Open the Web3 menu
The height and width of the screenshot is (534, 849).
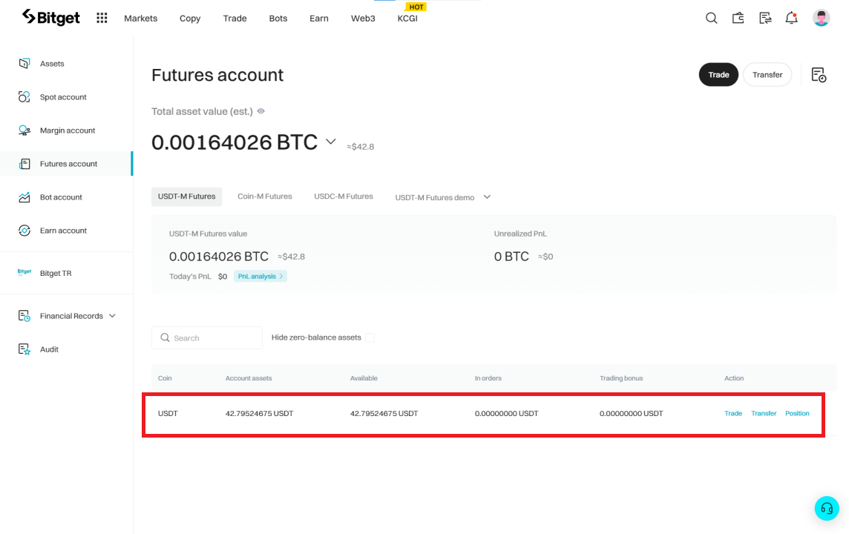click(363, 19)
